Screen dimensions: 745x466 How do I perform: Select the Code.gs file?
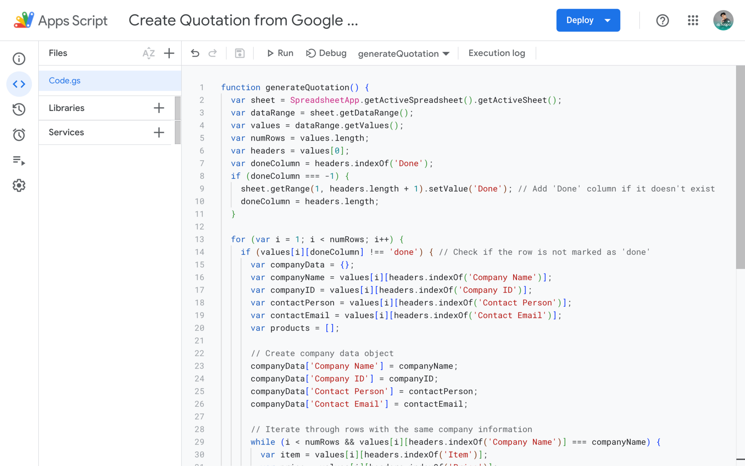(x=65, y=80)
